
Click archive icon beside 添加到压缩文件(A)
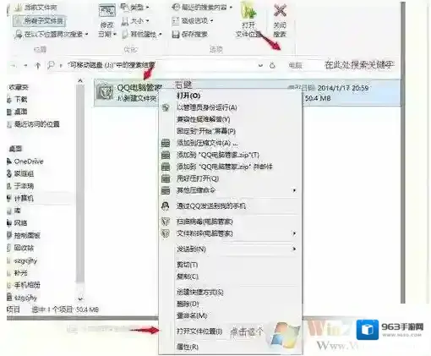pos(166,143)
